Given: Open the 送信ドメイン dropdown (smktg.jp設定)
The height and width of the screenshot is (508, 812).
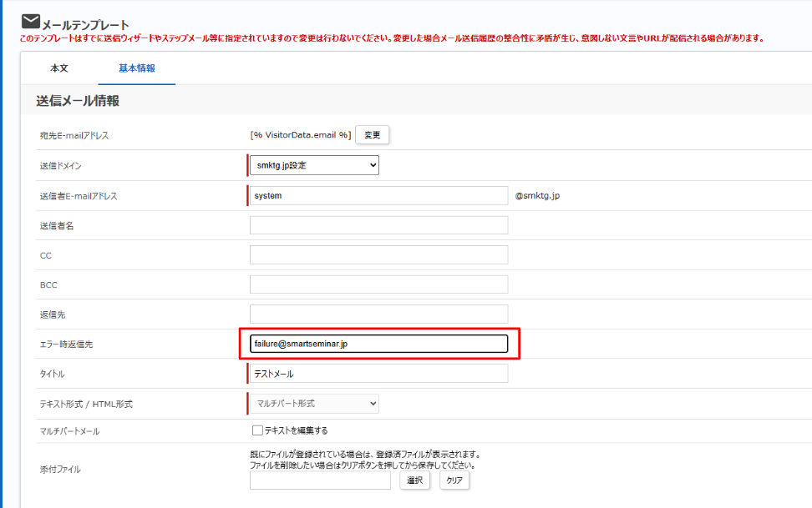Looking at the screenshot, I should (314, 165).
